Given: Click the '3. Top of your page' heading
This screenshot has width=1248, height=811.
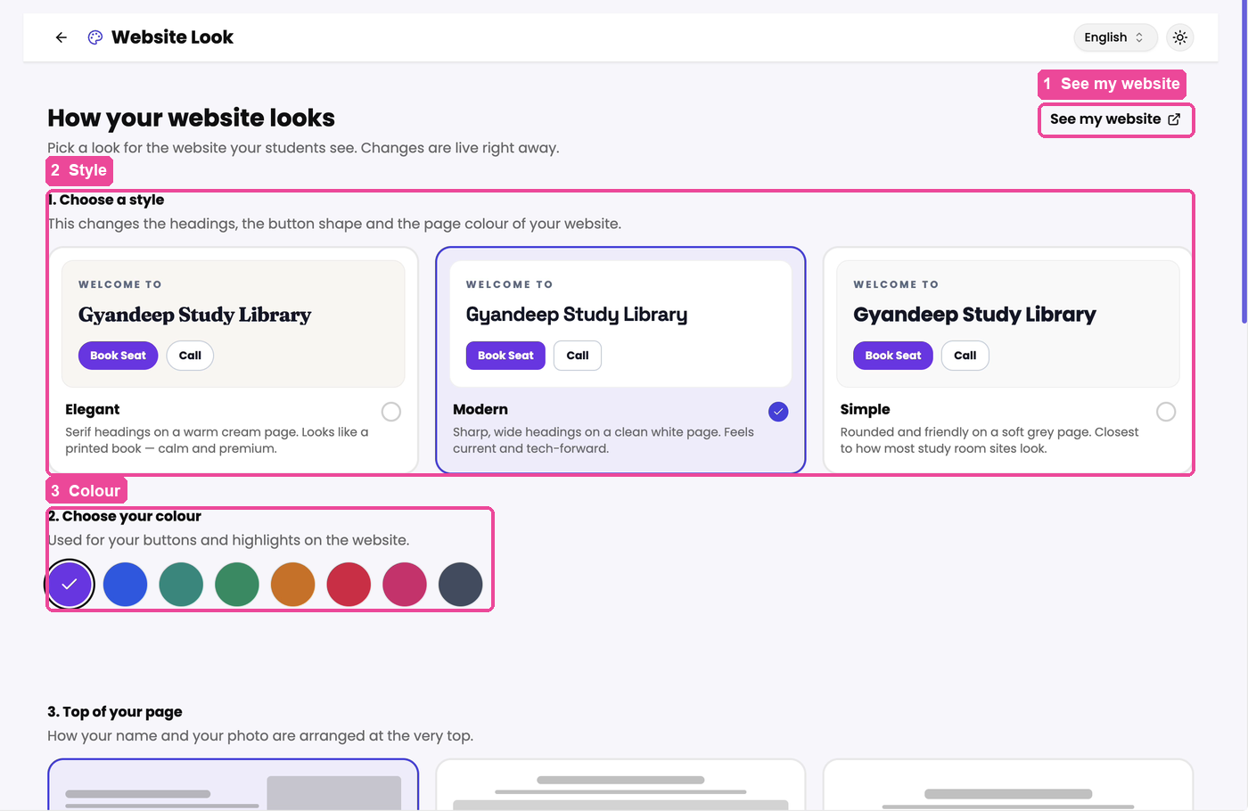Looking at the screenshot, I should point(115,712).
